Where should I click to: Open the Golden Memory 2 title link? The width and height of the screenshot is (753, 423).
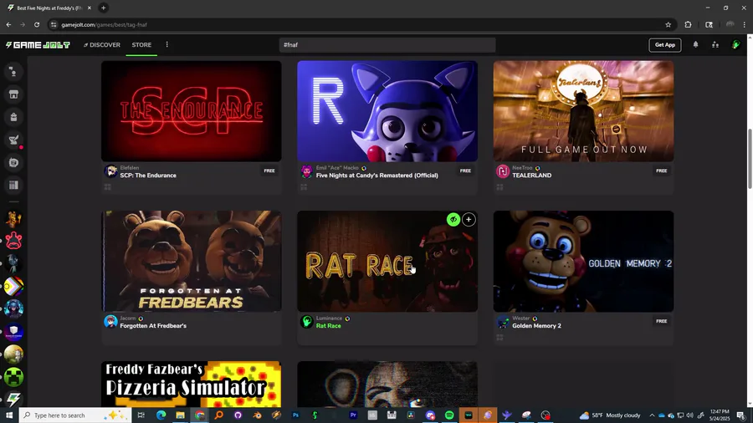click(536, 326)
